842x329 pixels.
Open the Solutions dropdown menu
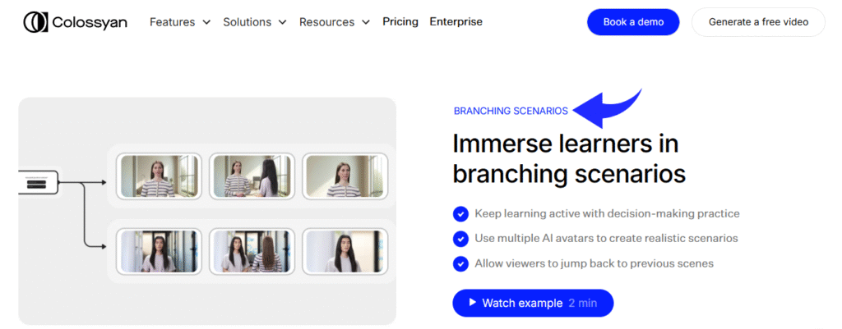click(254, 22)
